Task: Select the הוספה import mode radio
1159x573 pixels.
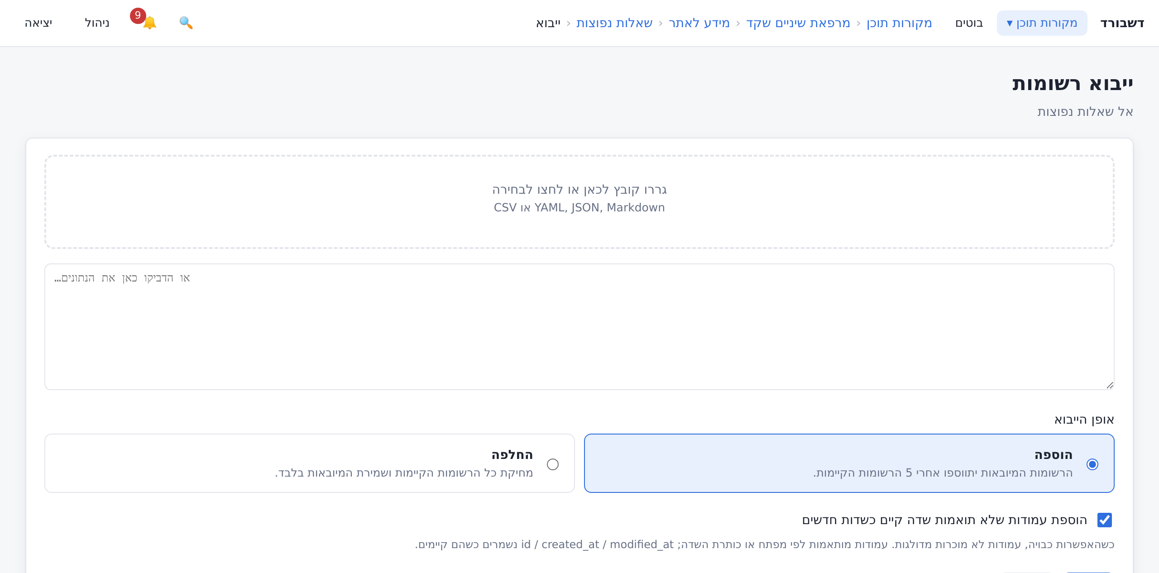Action: pos(1092,464)
